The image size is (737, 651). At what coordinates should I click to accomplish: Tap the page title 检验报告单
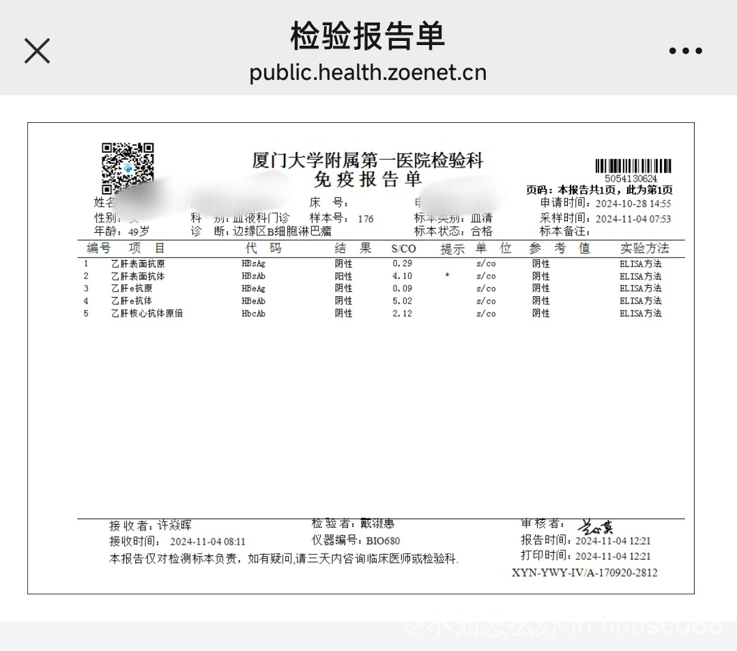(368, 35)
